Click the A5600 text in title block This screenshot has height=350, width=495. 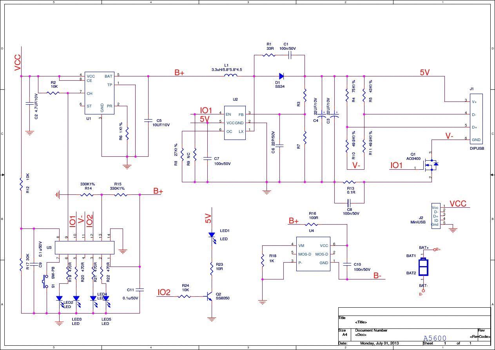(435, 338)
